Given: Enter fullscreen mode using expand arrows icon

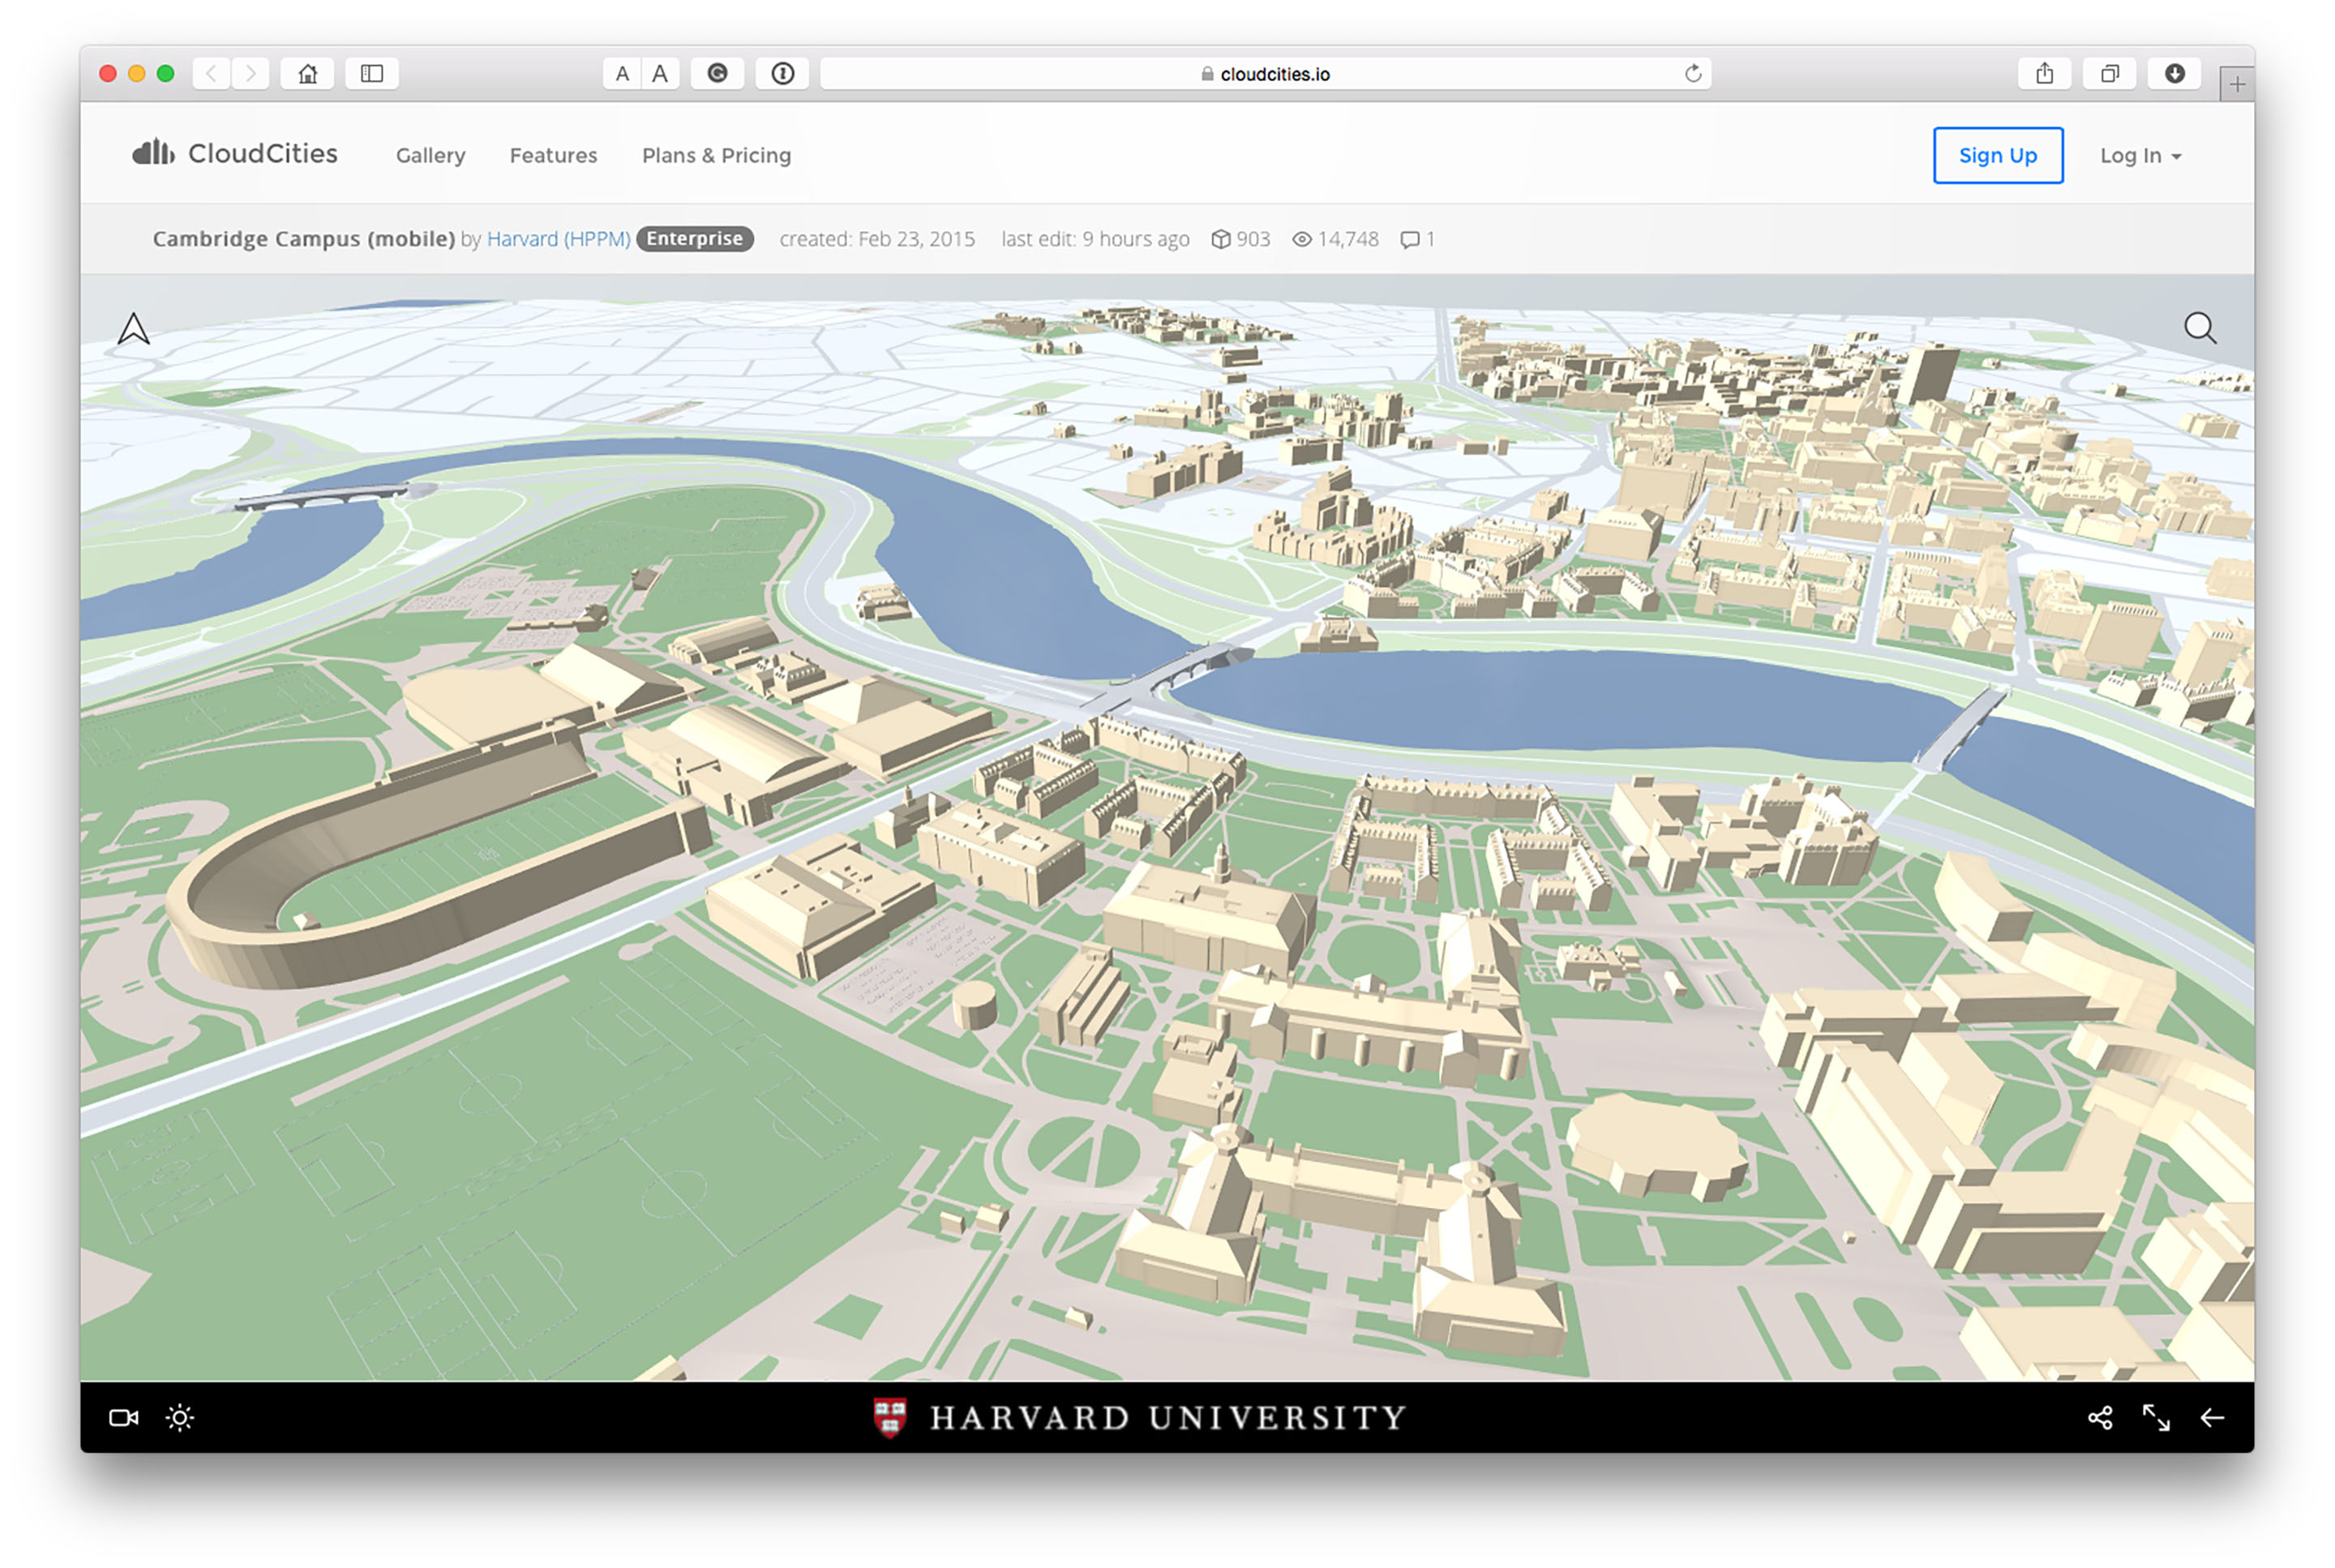Looking at the screenshot, I should 2157,1418.
